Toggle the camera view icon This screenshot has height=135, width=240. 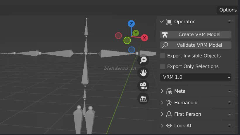[x=143, y=86]
